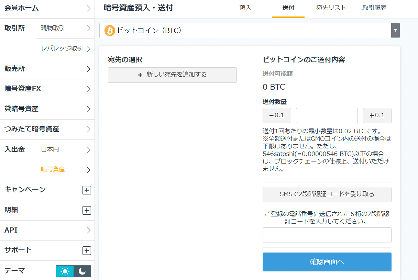Expand the サポート plus icon

point(87,250)
